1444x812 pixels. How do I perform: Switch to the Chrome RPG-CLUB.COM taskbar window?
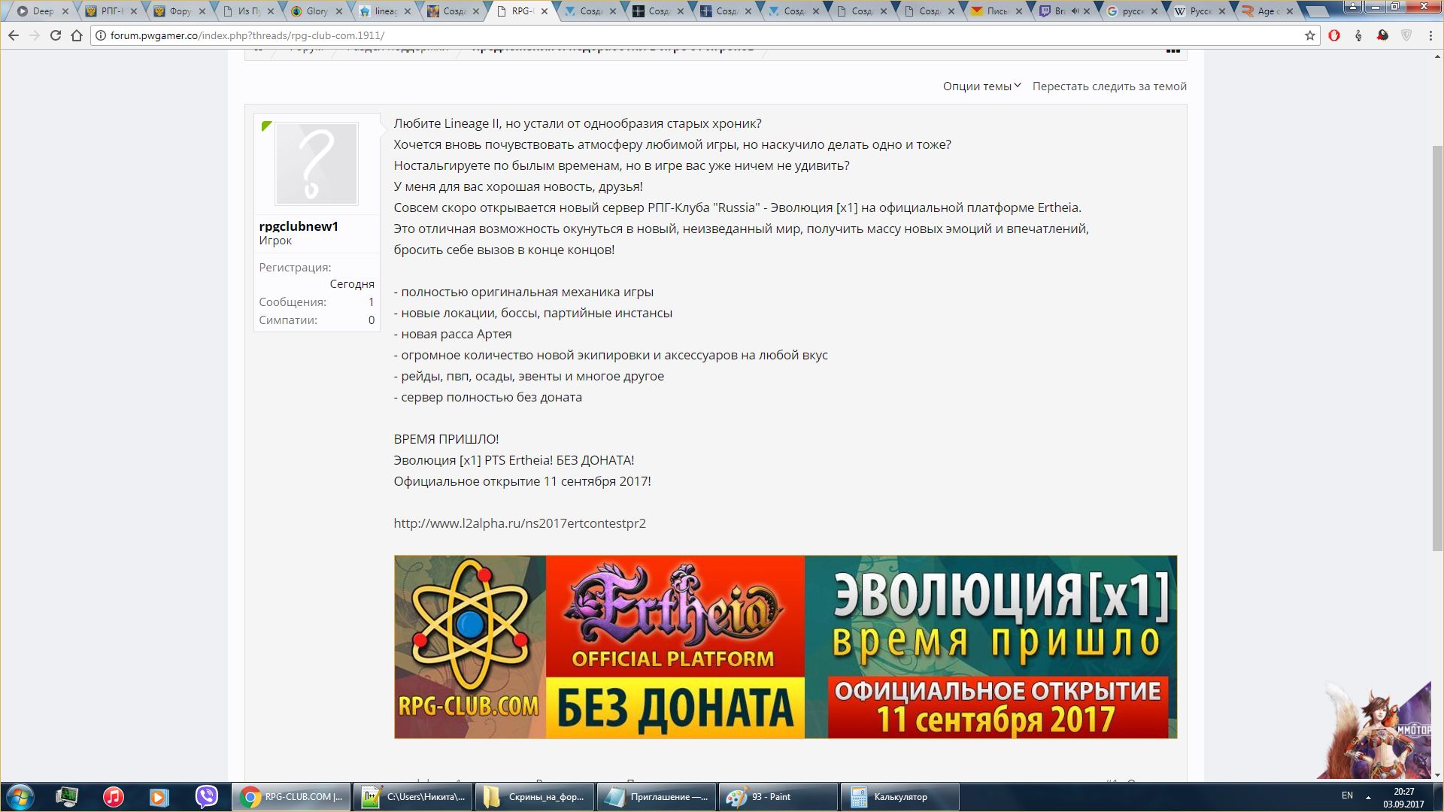(x=290, y=797)
